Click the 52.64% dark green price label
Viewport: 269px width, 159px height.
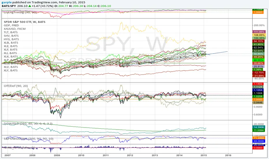258,51
